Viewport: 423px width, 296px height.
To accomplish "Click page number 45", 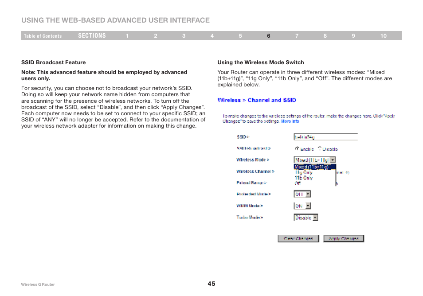I will click(211, 284).
